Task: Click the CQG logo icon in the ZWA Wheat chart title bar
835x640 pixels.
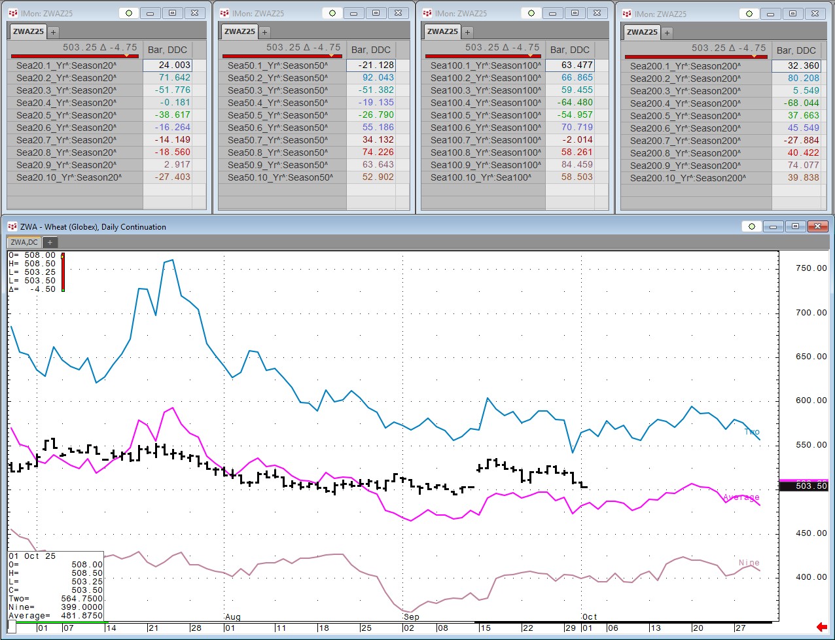Action: (12, 226)
